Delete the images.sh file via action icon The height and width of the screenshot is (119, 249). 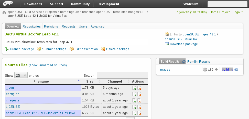pos(139,101)
